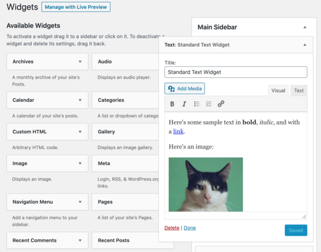Select the cat image in editor
The image size is (321, 252).
click(x=206, y=184)
